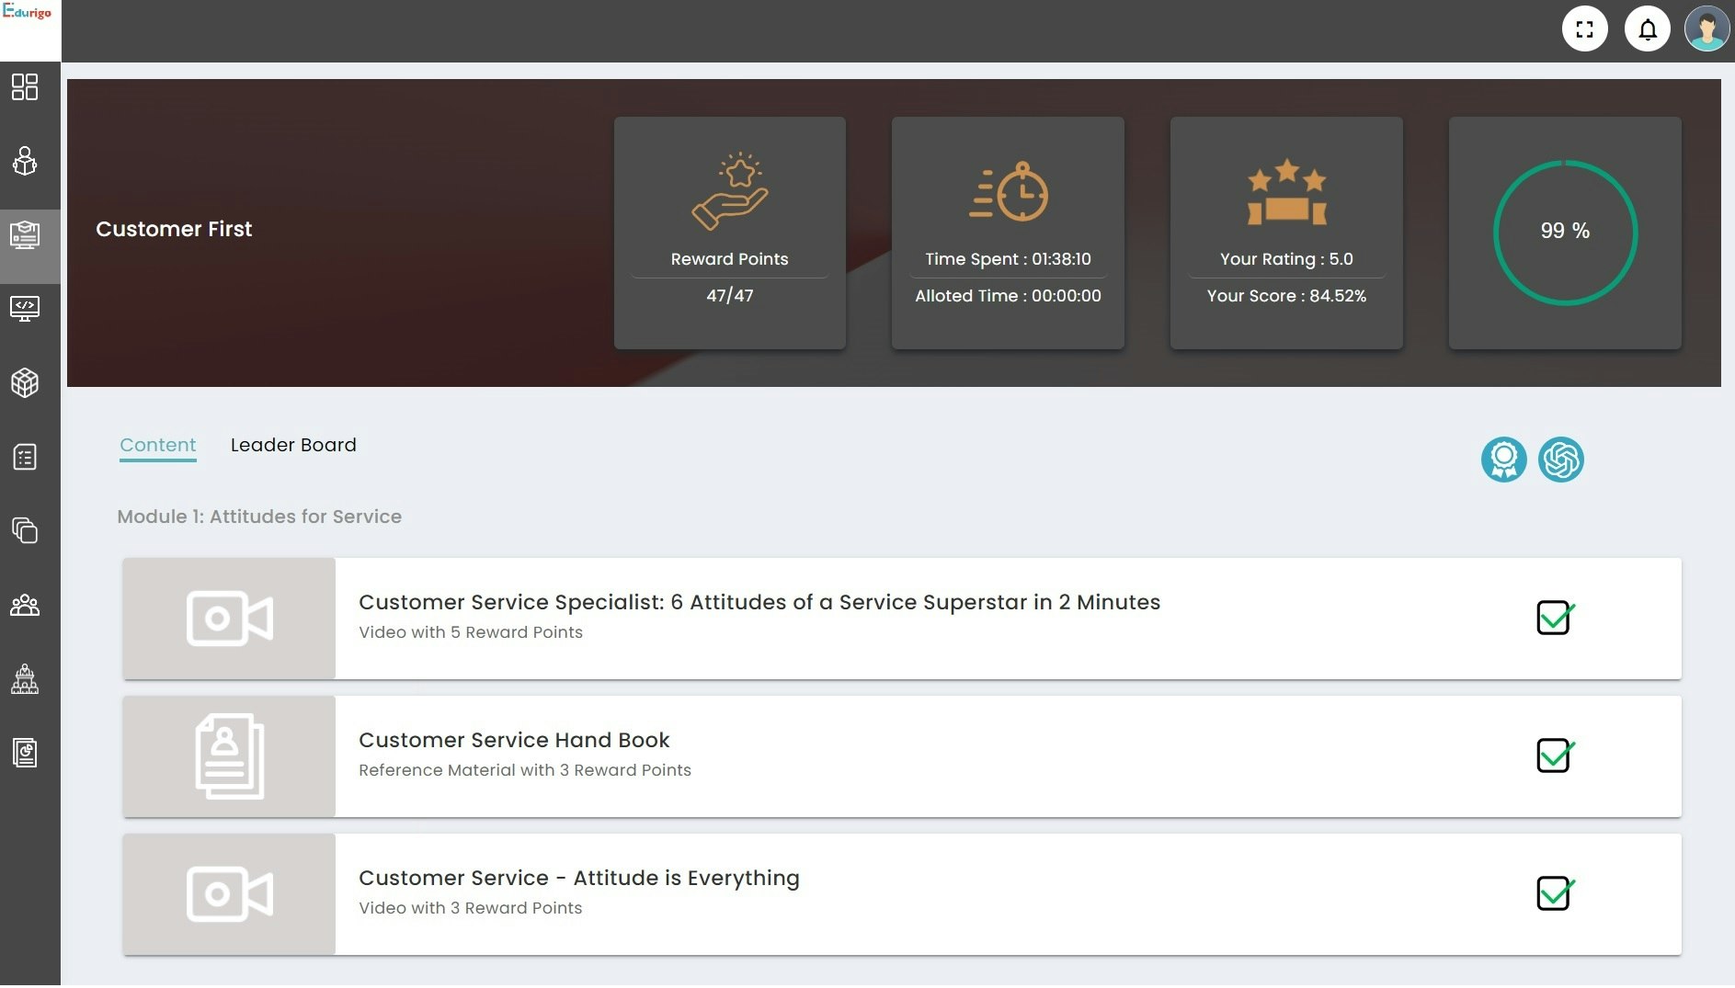Click the learner reading icon in sidebar
The image size is (1735, 988).
pyautogui.click(x=25, y=161)
